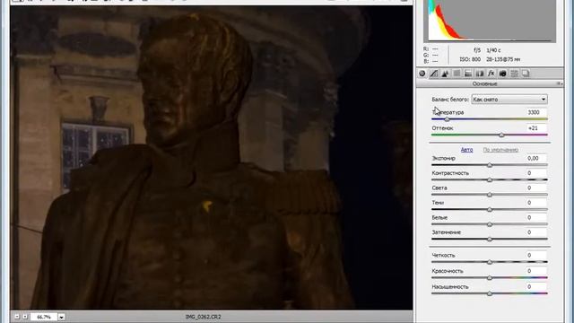The height and width of the screenshot is (323, 574).
Task: Click the Затемнение value field
Action: tap(536, 232)
